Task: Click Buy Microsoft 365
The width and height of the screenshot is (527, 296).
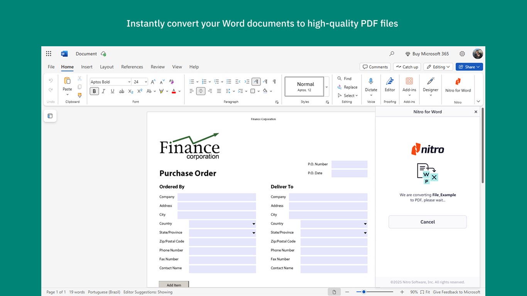Action: point(427,54)
